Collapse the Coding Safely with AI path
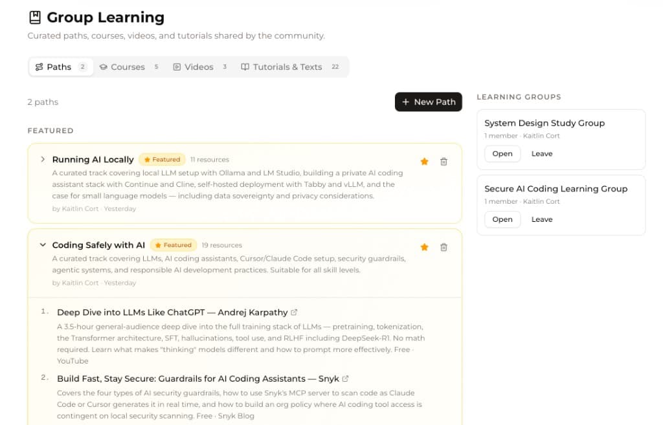This screenshot has width=663, height=425. [42, 245]
